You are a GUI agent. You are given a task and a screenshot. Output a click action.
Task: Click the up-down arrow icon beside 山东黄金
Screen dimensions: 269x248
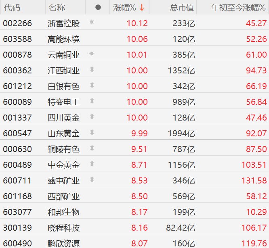click(x=92, y=132)
